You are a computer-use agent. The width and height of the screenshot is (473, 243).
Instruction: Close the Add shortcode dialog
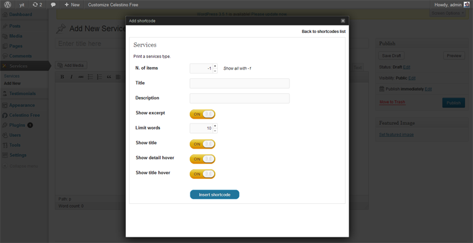pos(343,21)
